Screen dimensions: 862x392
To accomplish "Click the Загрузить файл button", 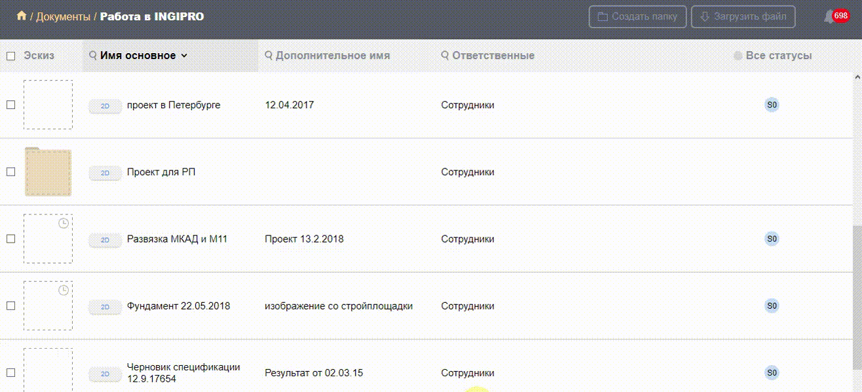I will coord(743,16).
